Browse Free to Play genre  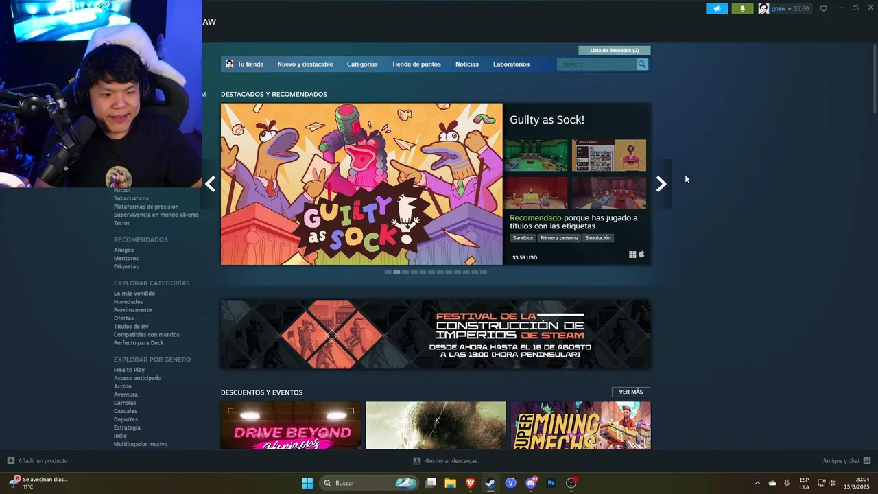[129, 370]
